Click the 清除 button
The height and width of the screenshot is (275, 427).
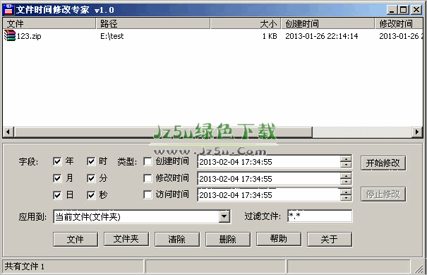(x=177, y=239)
